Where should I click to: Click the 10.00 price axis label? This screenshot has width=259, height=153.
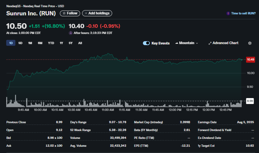(250, 73)
